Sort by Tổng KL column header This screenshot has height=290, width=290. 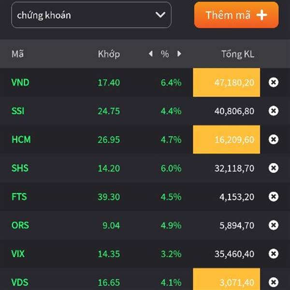pos(238,54)
